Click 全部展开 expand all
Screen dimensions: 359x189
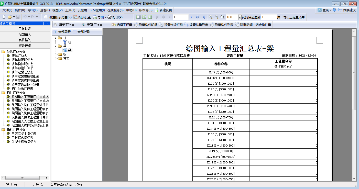tap(62, 32)
